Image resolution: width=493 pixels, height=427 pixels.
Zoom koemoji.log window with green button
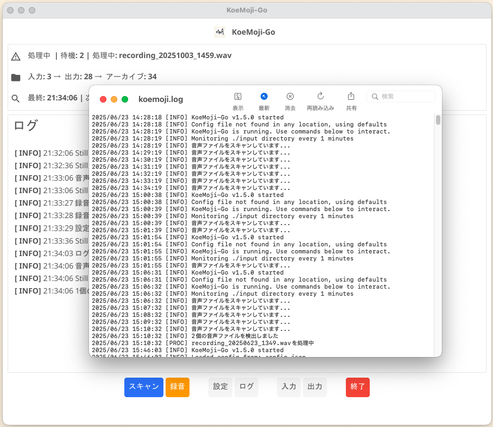coord(125,99)
